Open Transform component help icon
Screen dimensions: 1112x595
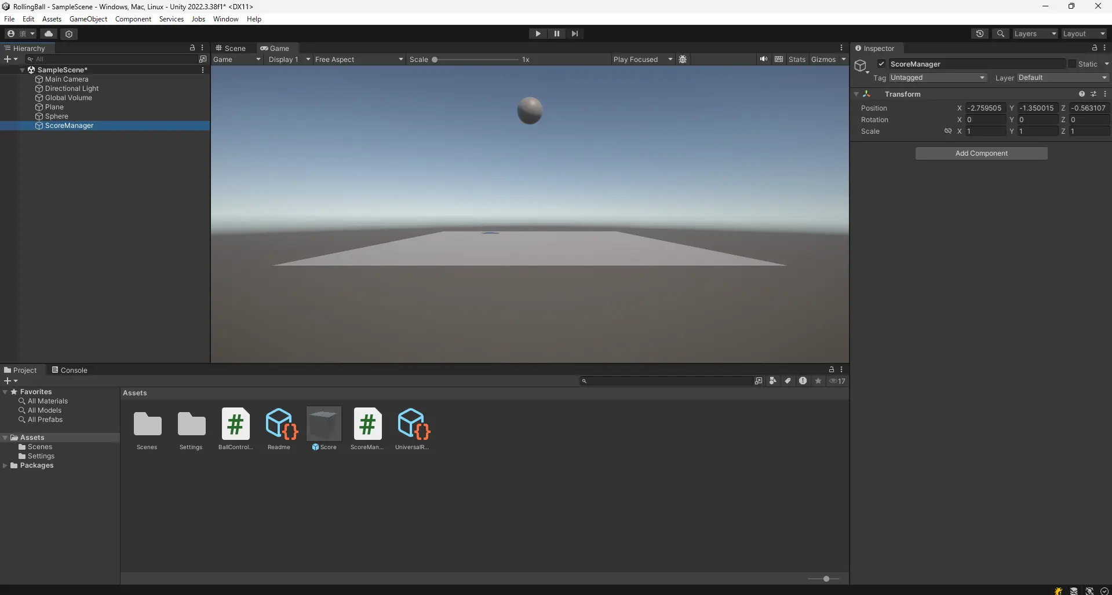(x=1081, y=94)
